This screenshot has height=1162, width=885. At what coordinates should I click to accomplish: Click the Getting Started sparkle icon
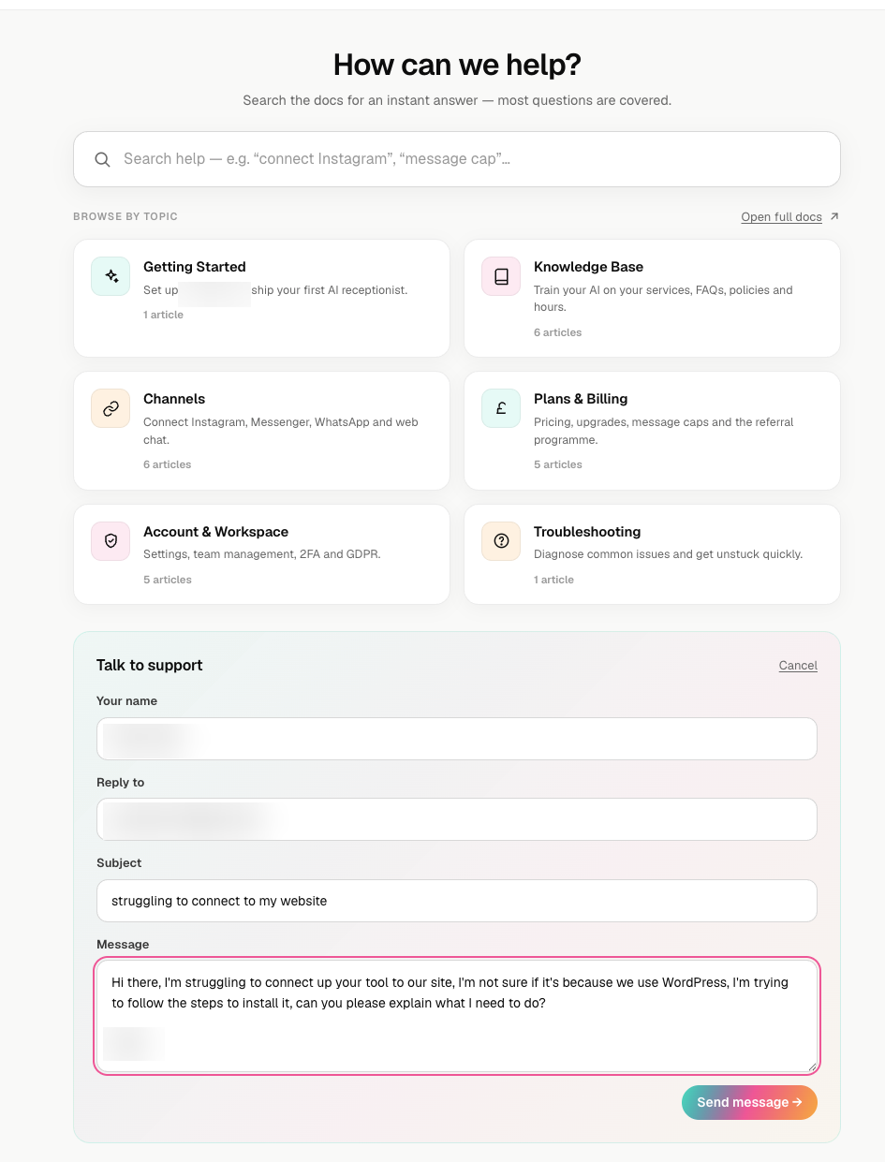[111, 276]
